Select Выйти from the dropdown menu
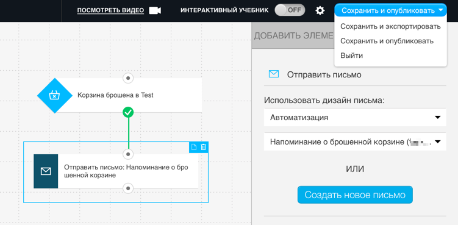 pos(352,55)
